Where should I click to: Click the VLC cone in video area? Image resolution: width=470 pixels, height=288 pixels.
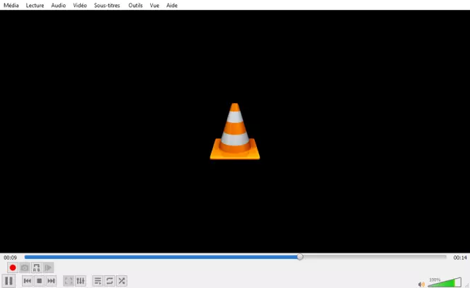pos(235,131)
